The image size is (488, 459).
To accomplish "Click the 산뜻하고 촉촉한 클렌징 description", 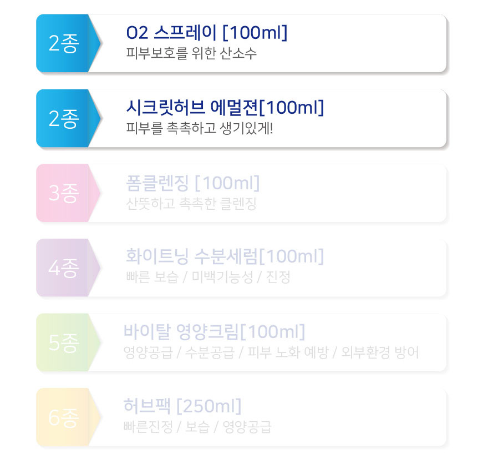I will click(191, 204).
